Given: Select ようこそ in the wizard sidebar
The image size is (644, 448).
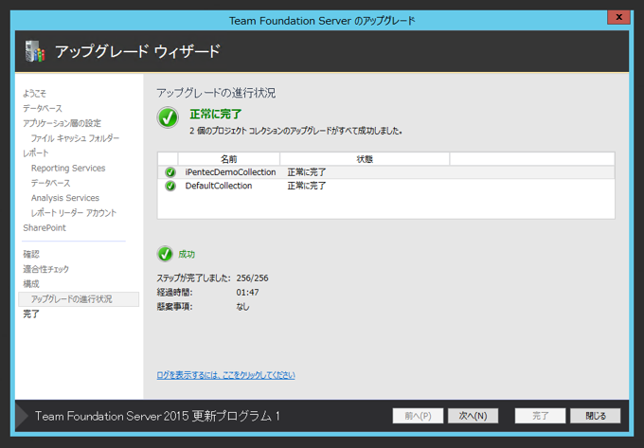Looking at the screenshot, I should tap(34, 94).
